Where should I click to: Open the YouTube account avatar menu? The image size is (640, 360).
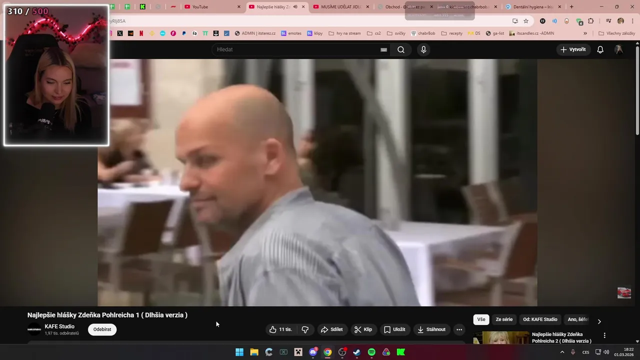(x=619, y=49)
